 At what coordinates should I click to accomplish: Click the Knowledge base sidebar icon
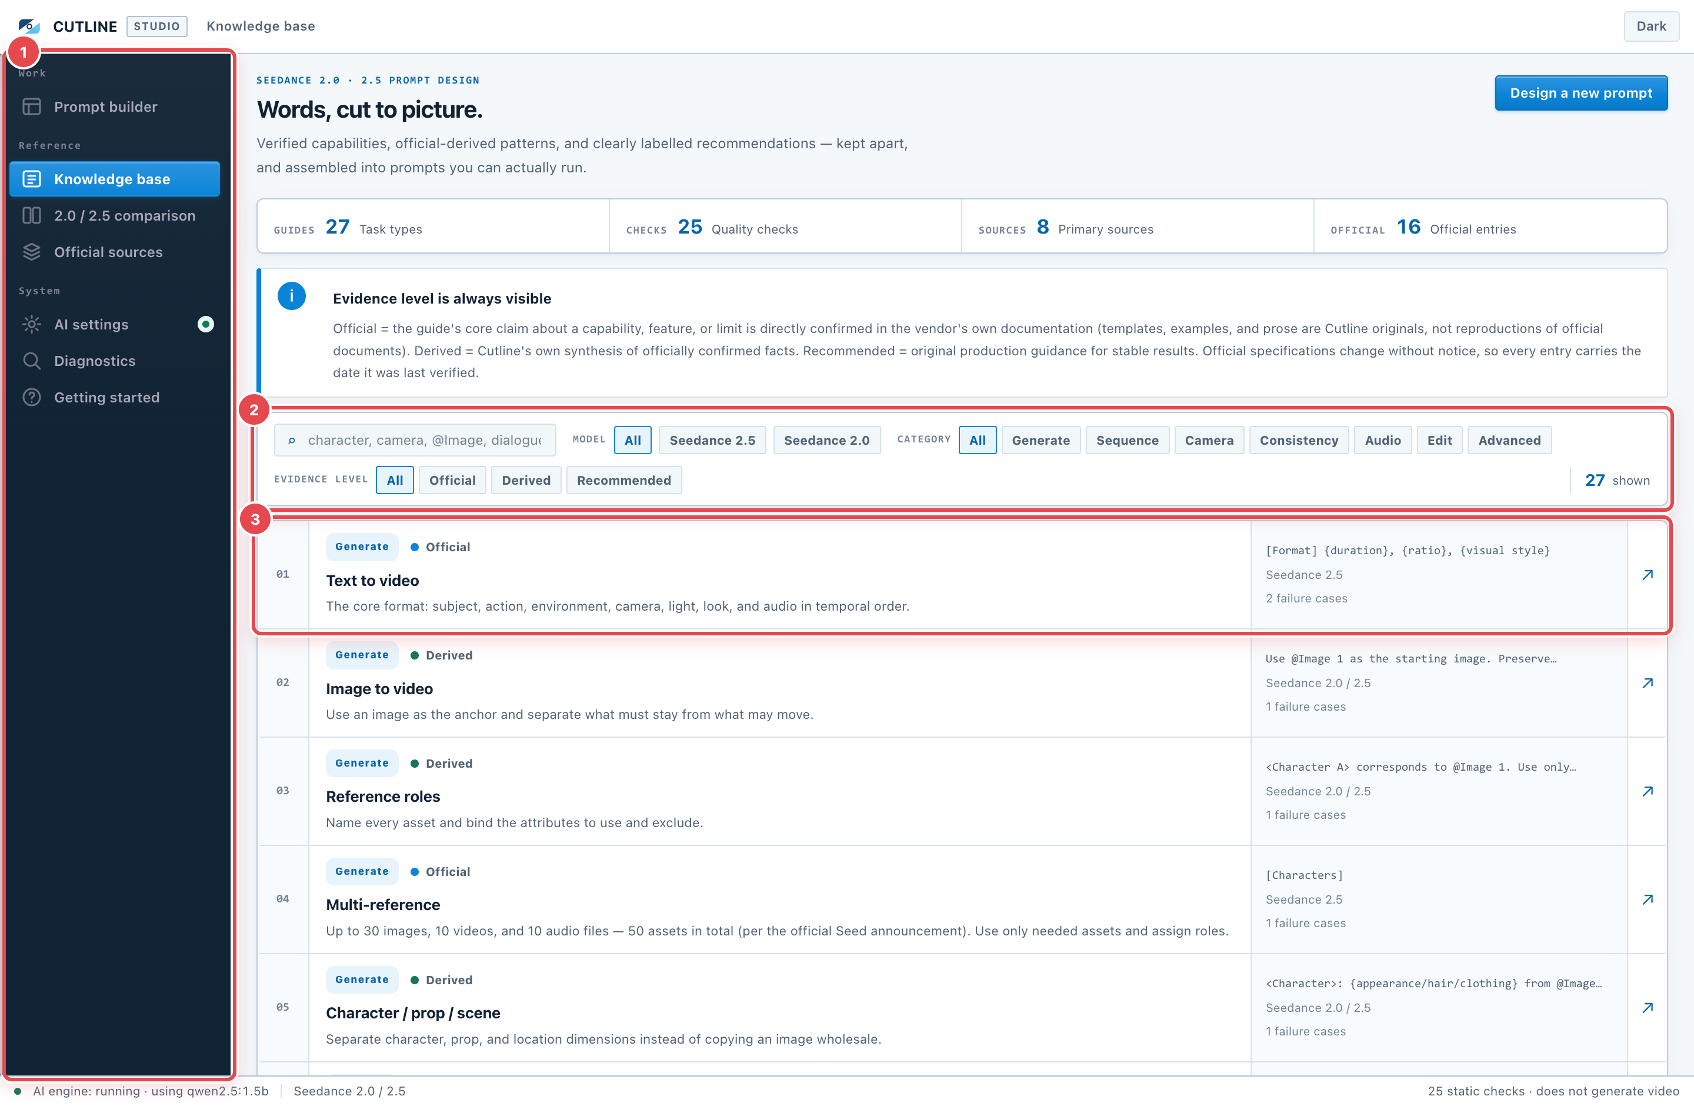31,179
